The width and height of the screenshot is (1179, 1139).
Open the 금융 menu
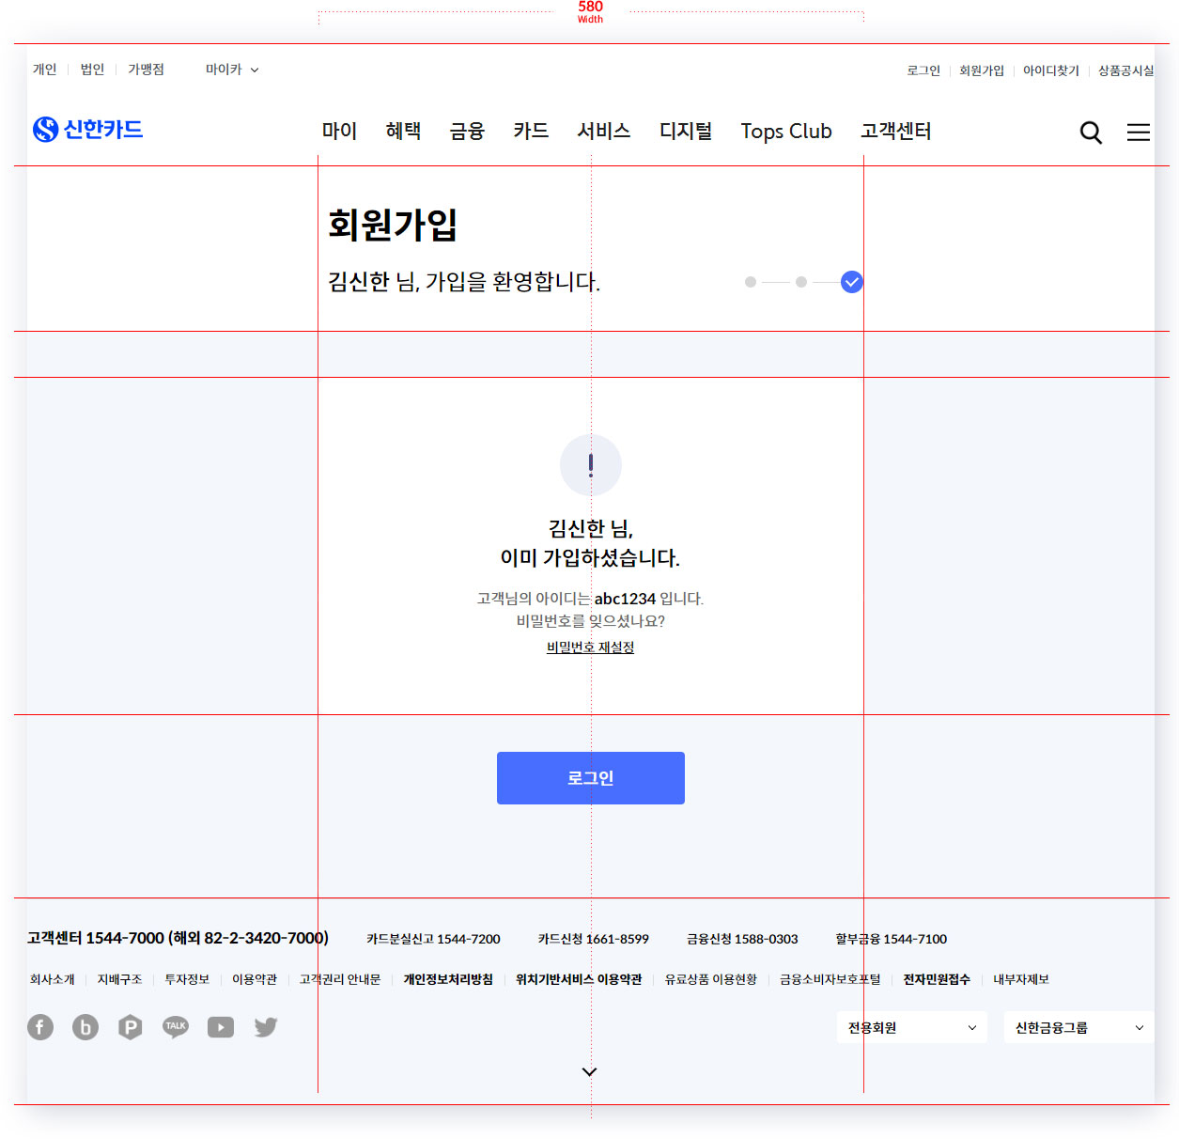pyautogui.click(x=468, y=132)
